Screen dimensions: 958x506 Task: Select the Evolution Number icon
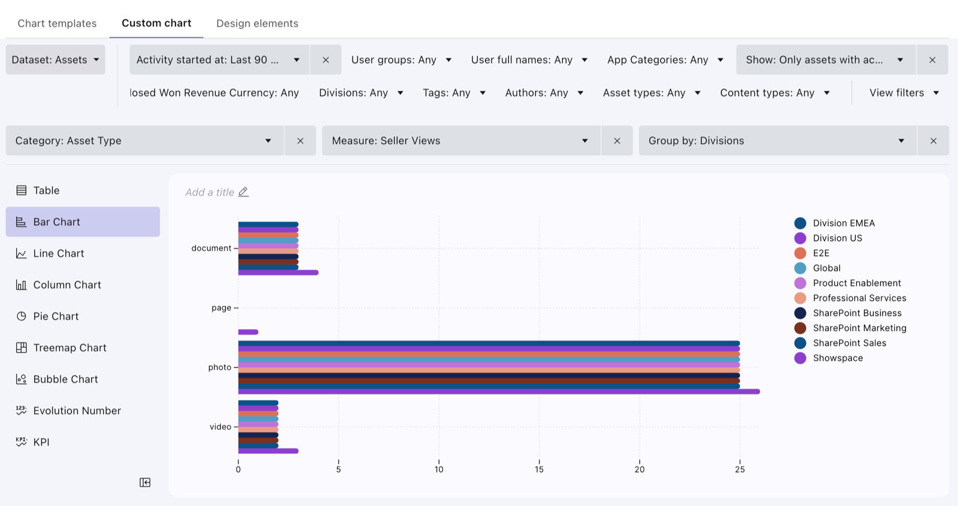coord(22,411)
